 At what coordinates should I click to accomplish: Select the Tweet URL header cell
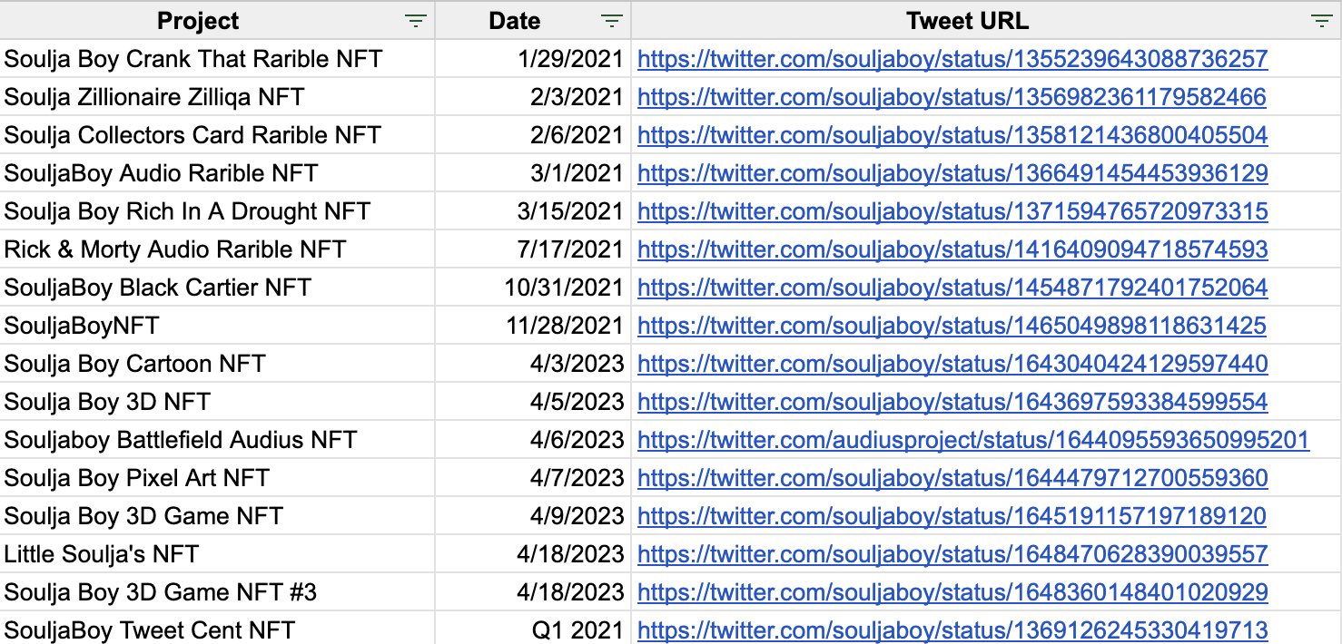(986, 20)
